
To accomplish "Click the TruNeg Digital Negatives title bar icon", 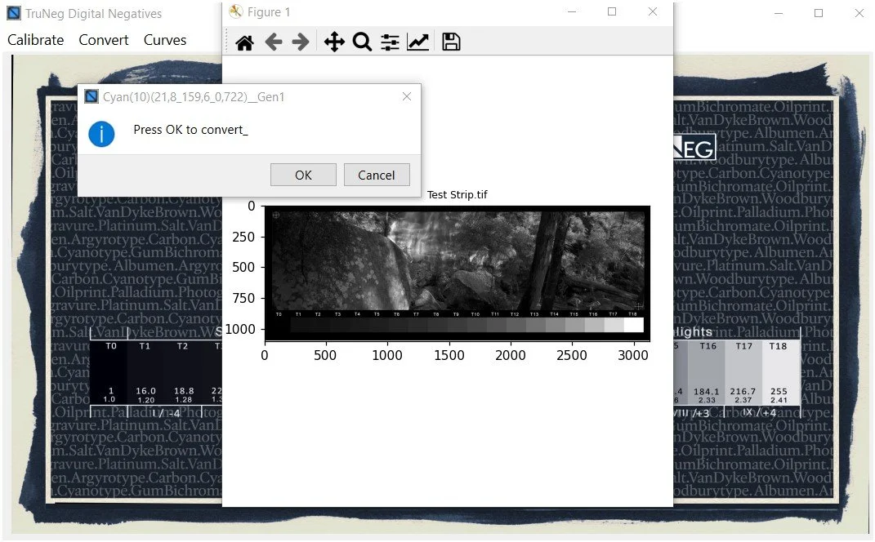I will [13, 13].
